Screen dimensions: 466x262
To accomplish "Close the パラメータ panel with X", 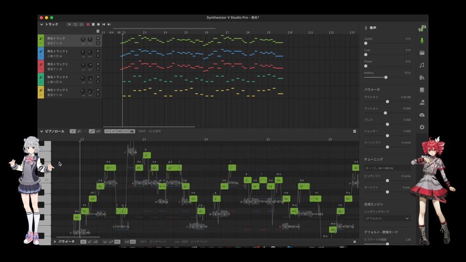I will (x=354, y=242).
